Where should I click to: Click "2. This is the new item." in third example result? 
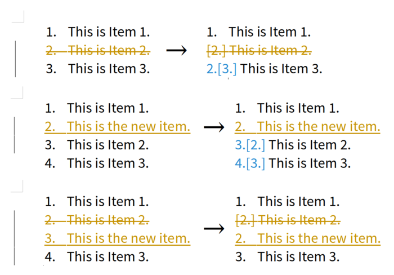(307, 238)
